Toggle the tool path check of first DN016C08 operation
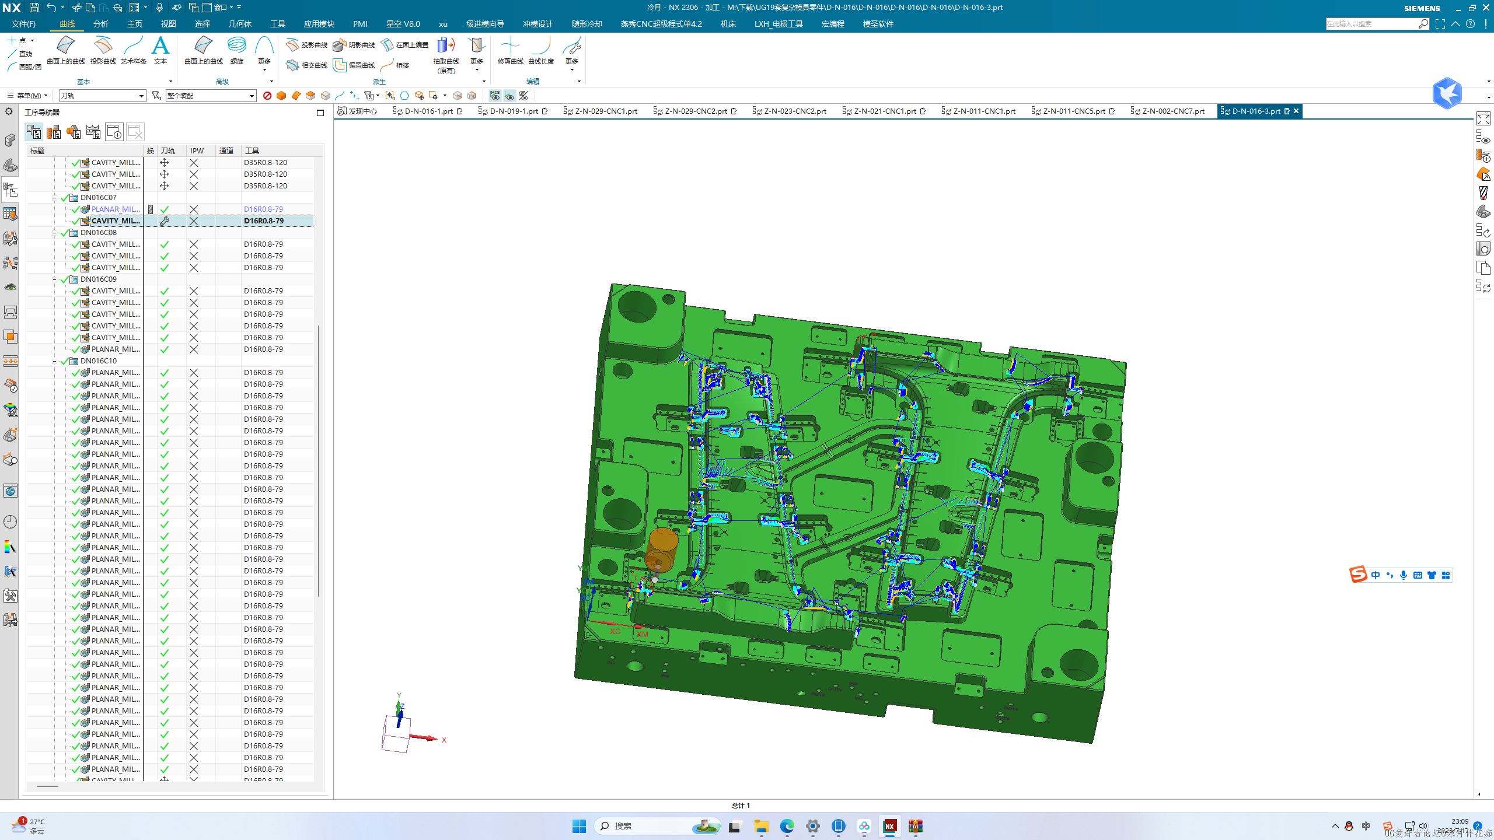 click(x=165, y=244)
